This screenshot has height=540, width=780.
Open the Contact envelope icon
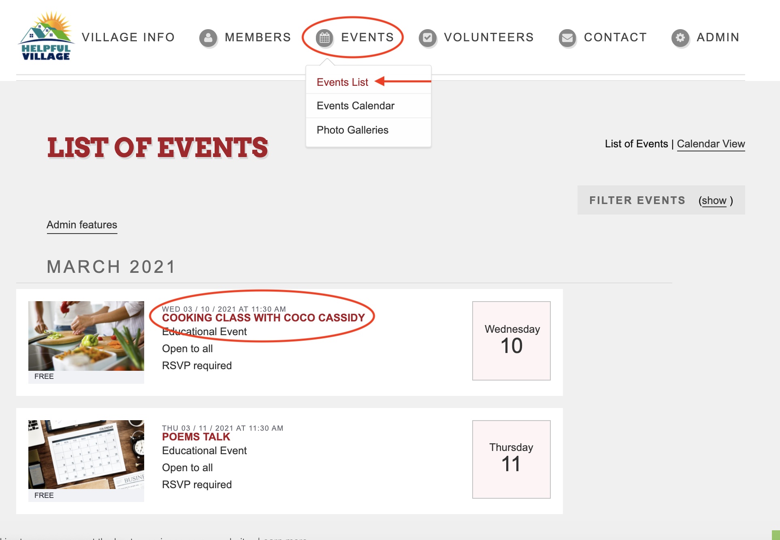[567, 38]
